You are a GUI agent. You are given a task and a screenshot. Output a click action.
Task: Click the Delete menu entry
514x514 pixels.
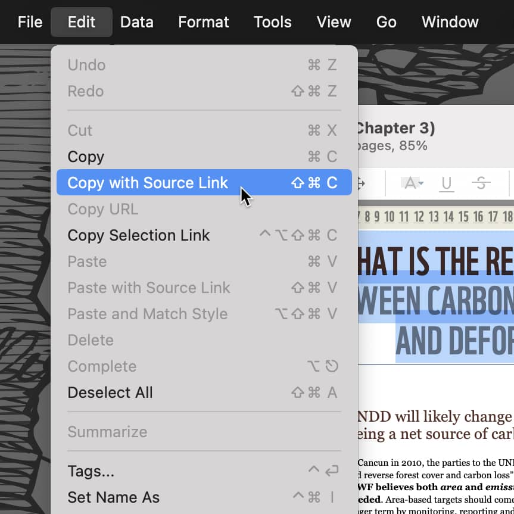tap(204, 340)
